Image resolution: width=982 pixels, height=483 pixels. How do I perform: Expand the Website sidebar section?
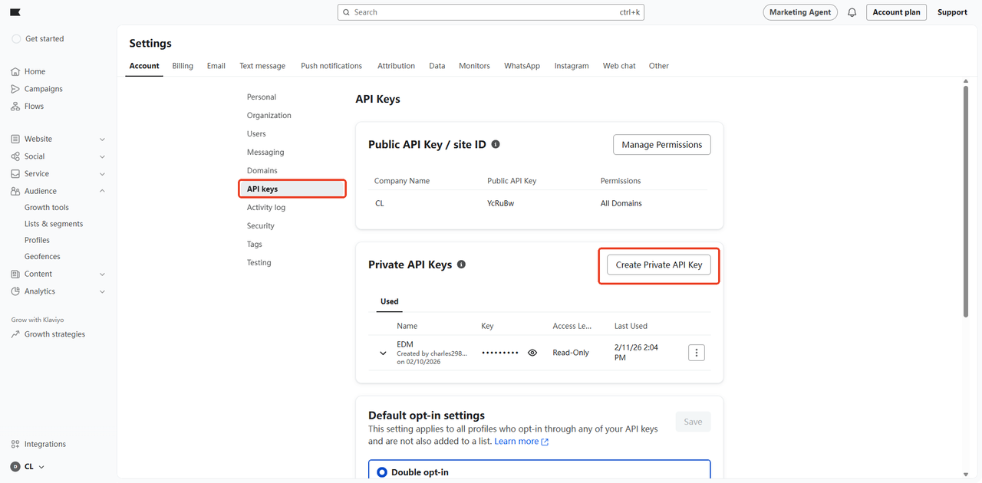pos(102,140)
